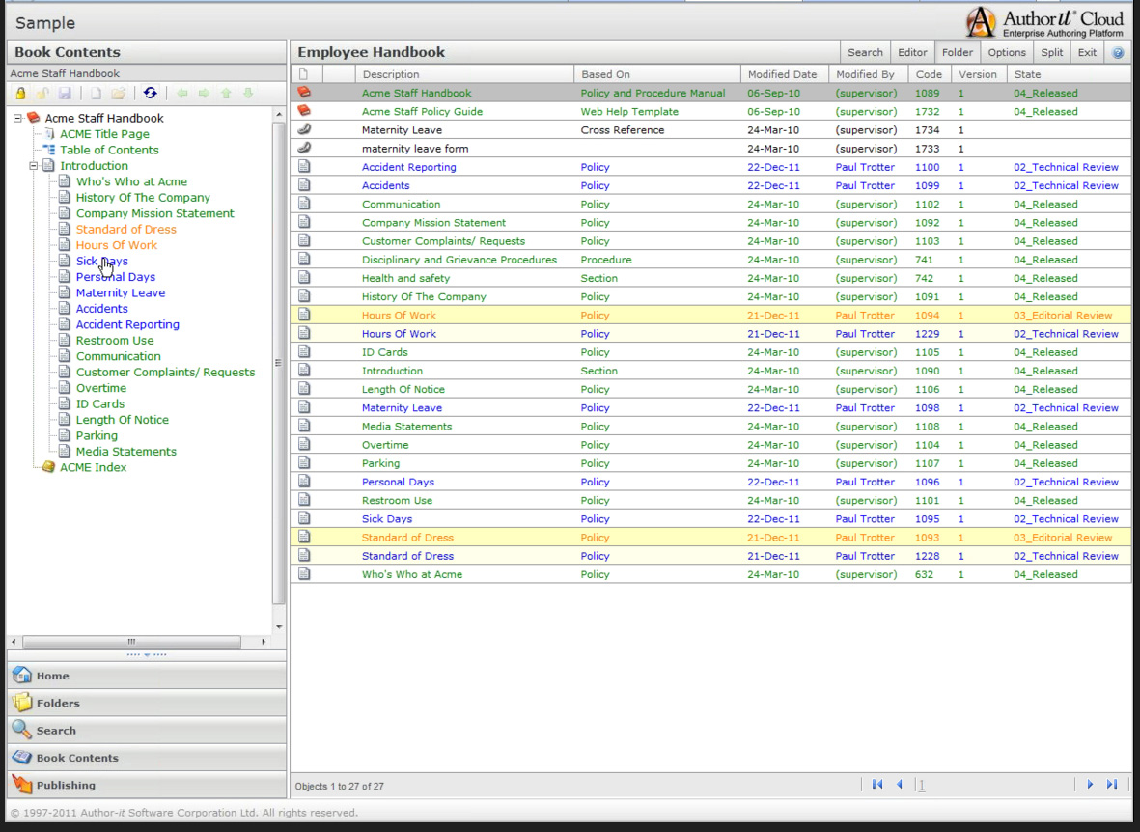Select the Hours Of Work row with code 1229
Image resolution: width=1140 pixels, height=832 pixels.
(x=711, y=334)
